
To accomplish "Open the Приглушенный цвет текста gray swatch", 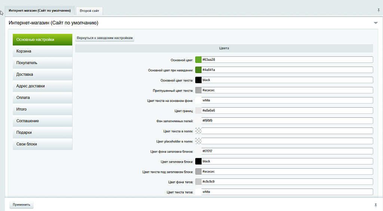I will (198, 90).
